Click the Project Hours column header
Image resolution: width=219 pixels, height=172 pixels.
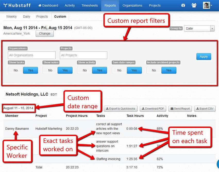coord(77,116)
